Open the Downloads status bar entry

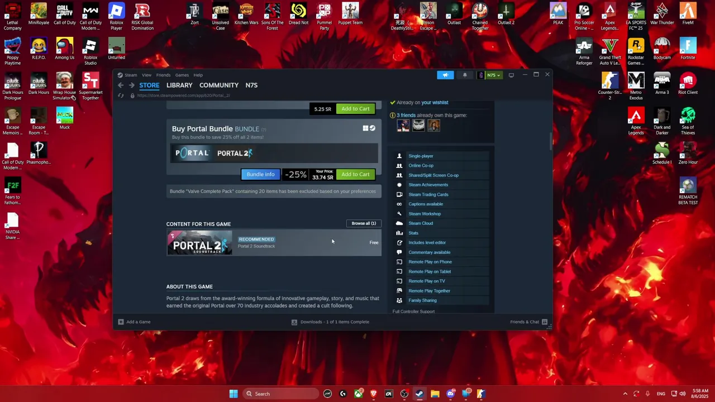(330, 322)
